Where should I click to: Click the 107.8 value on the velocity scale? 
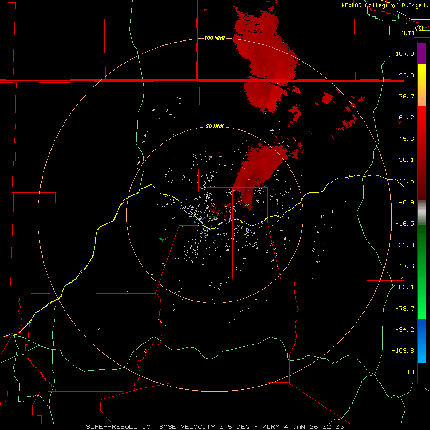[405, 54]
